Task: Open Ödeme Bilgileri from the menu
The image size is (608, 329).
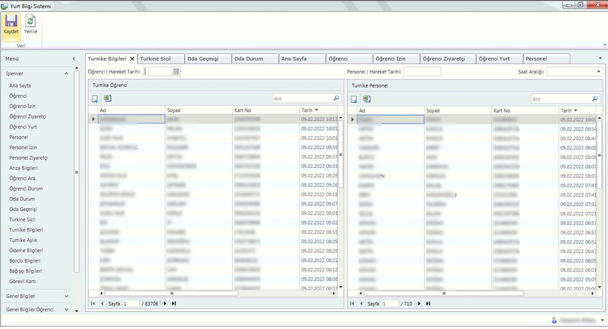Action: tap(26, 250)
